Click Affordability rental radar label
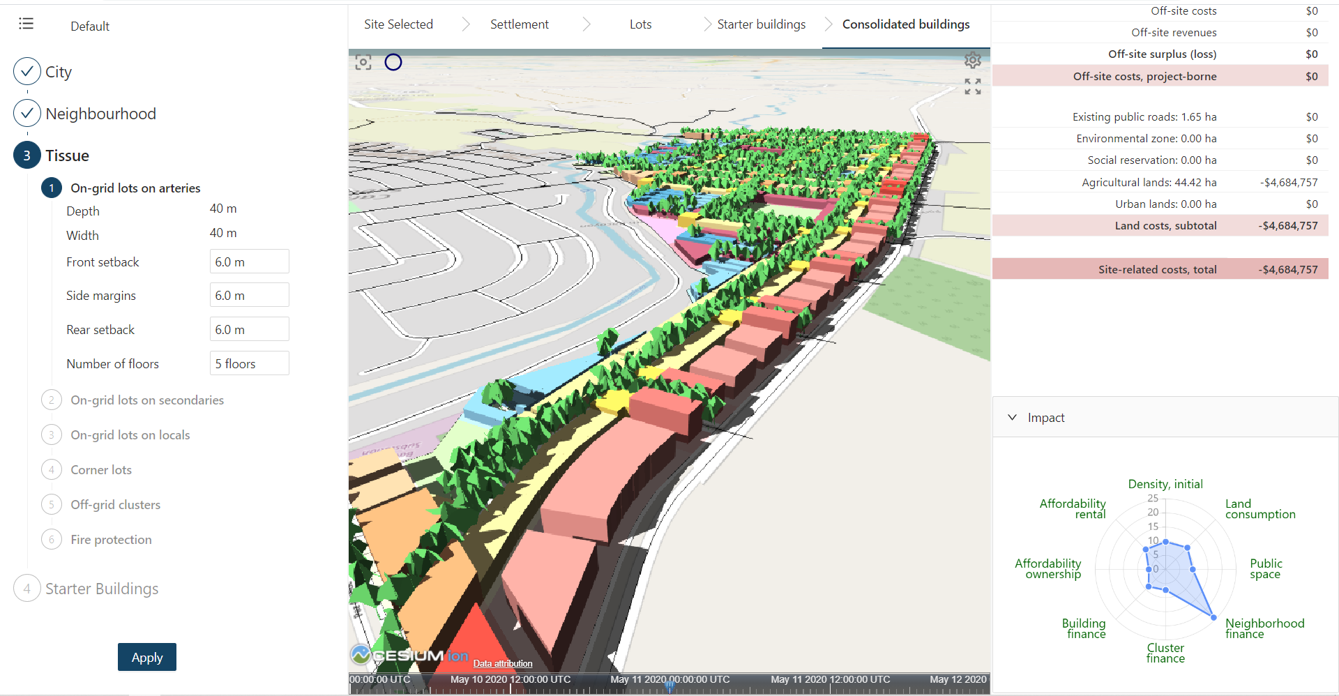This screenshot has height=696, width=1339. click(x=1073, y=509)
